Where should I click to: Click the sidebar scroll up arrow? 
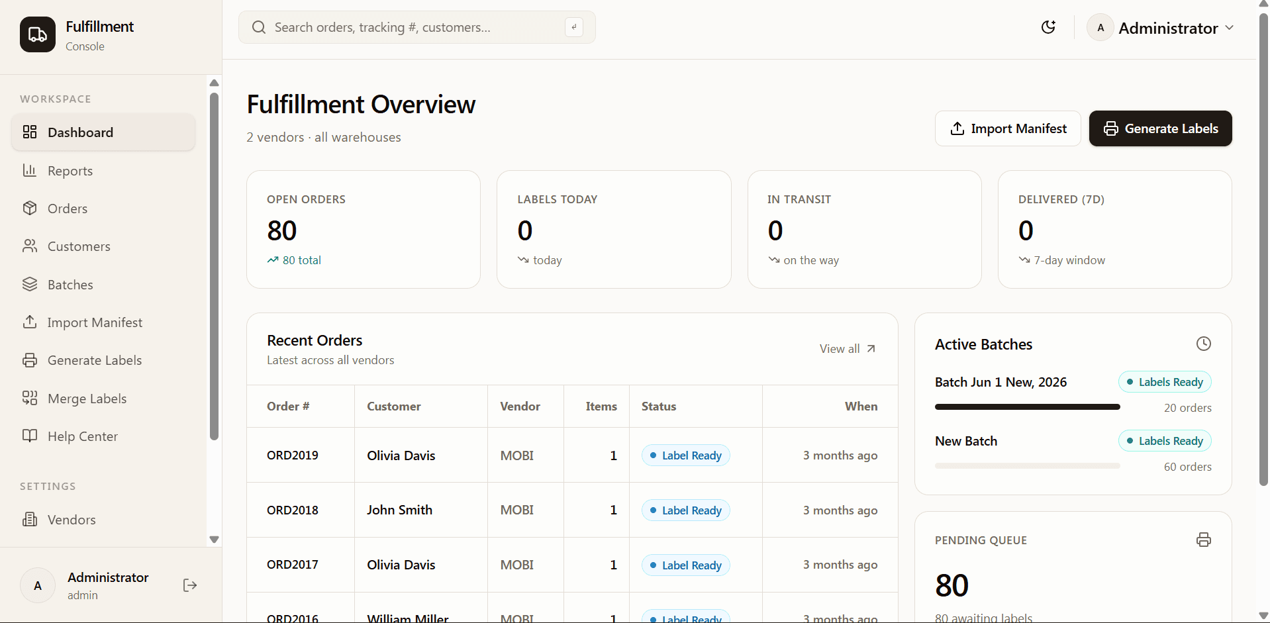pos(214,83)
